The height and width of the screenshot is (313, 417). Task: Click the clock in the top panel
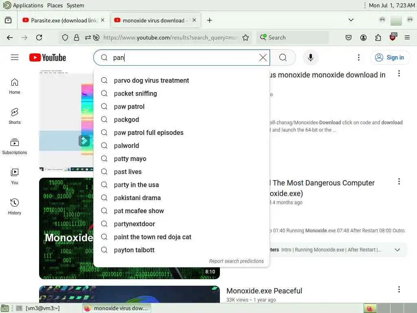click(x=391, y=5)
